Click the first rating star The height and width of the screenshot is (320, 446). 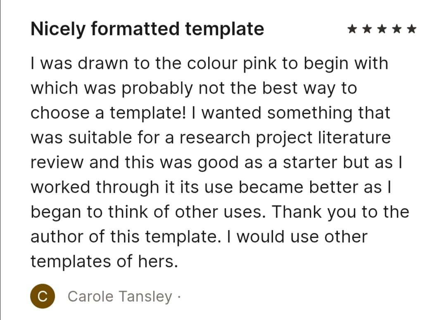click(x=352, y=29)
